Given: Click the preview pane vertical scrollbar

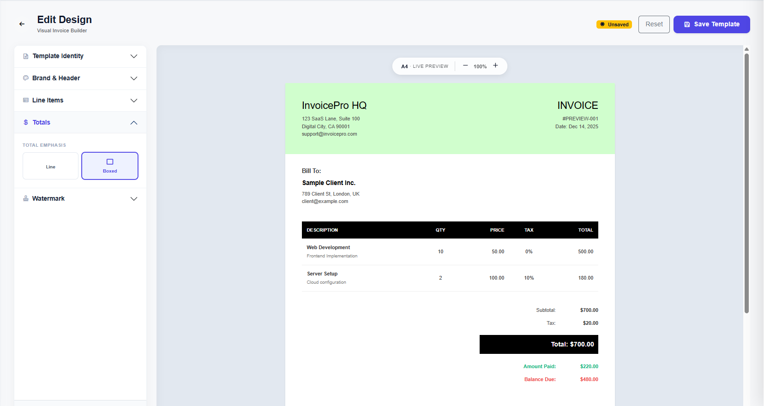Looking at the screenshot, I should [x=746, y=185].
